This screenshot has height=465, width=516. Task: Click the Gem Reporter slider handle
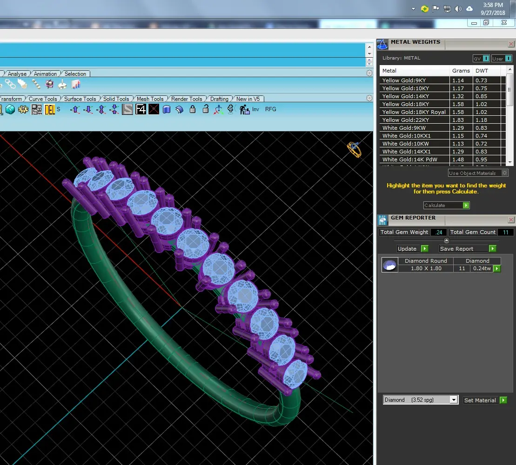[x=447, y=240]
